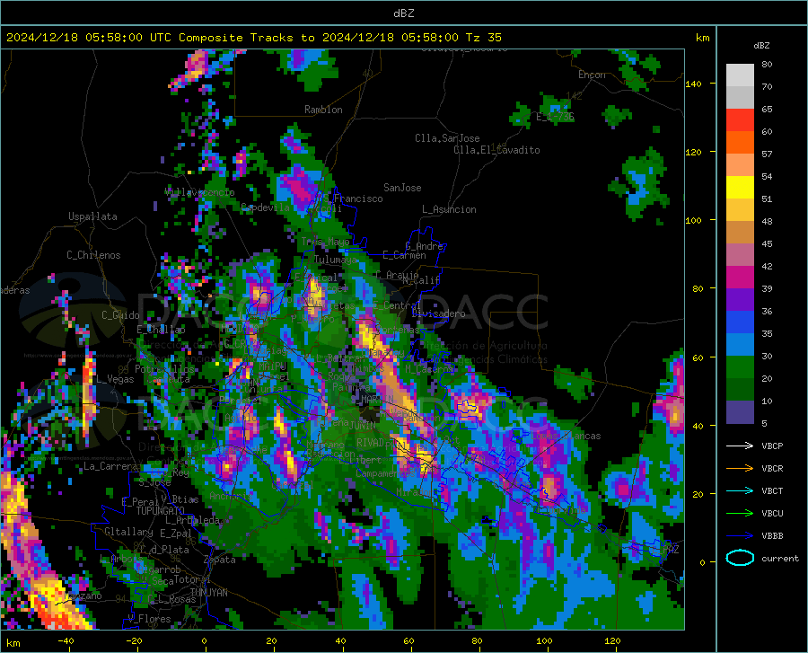Click the blue VBBB arrow icon
Screen dimensions: 808x653
[x=740, y=535]
